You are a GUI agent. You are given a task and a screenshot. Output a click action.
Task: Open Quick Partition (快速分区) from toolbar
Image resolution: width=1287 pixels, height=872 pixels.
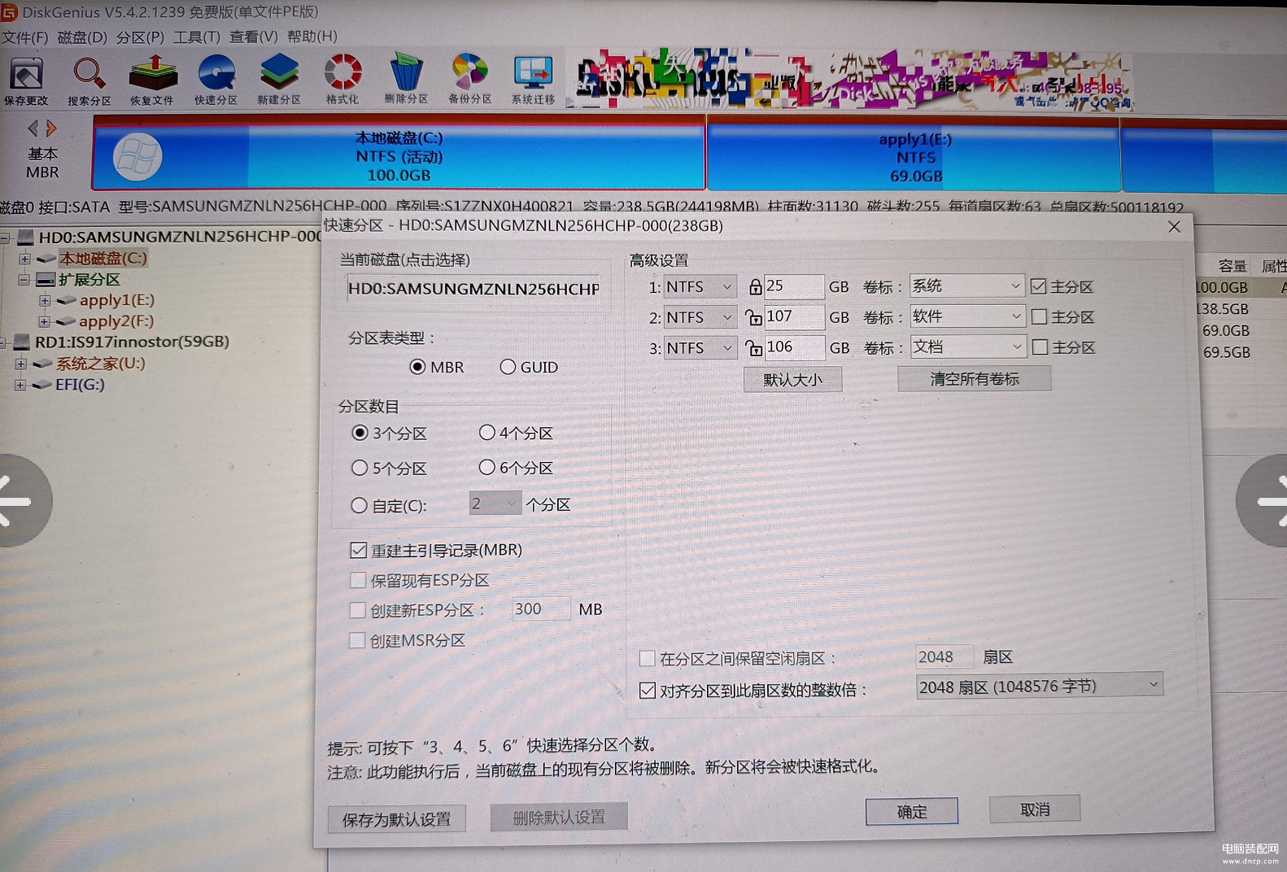pyautogui.click(x=216, y=81)
